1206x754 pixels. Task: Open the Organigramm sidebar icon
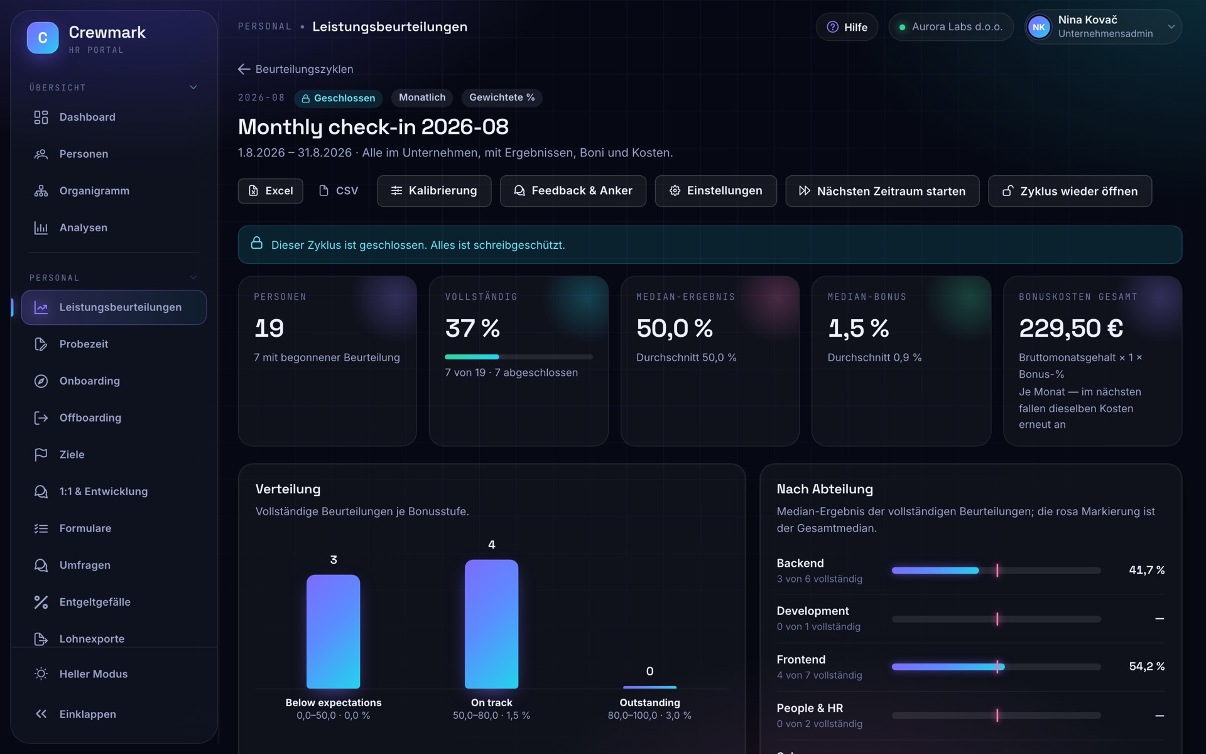41,191
